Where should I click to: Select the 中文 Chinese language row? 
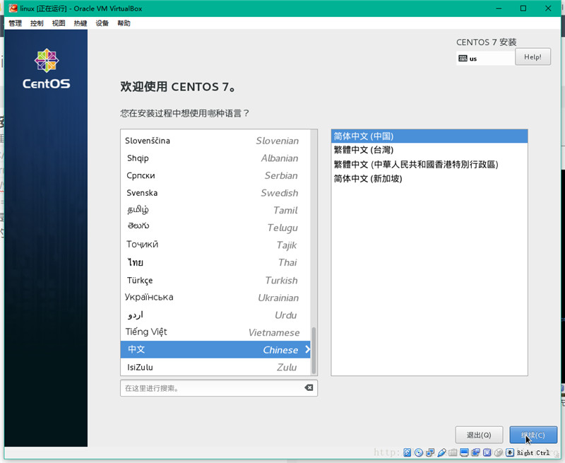tap(215, 349)
